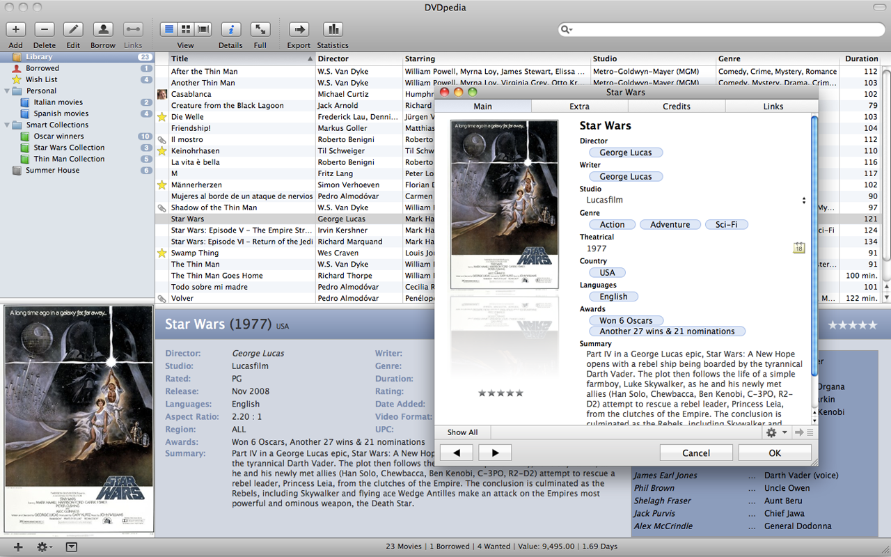Switch to list view mode
This screenshot has height=557, width=891.
point(168,29)
